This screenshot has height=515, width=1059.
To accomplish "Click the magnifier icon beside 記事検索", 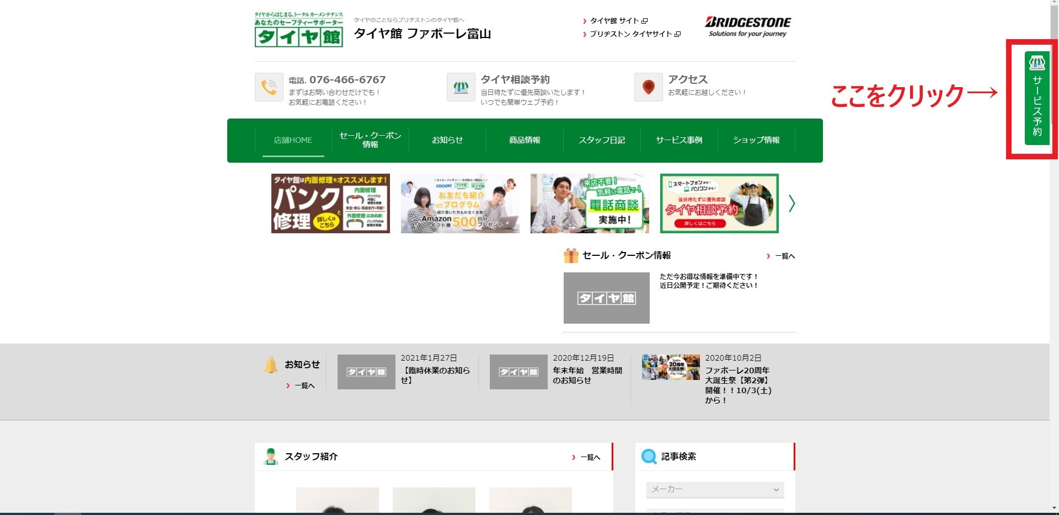I will 649,457.
